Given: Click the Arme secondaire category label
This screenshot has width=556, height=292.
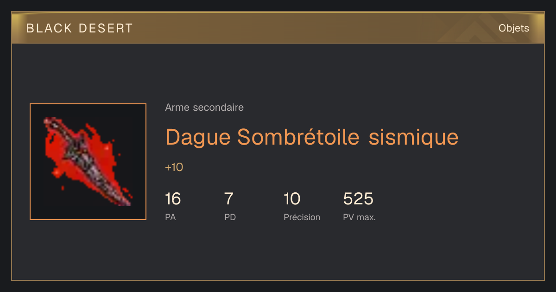Looking at the screenshot, I should (204, 108).
